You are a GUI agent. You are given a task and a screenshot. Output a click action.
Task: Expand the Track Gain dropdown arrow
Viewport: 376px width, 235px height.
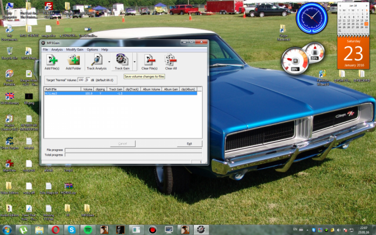(135, 61)
